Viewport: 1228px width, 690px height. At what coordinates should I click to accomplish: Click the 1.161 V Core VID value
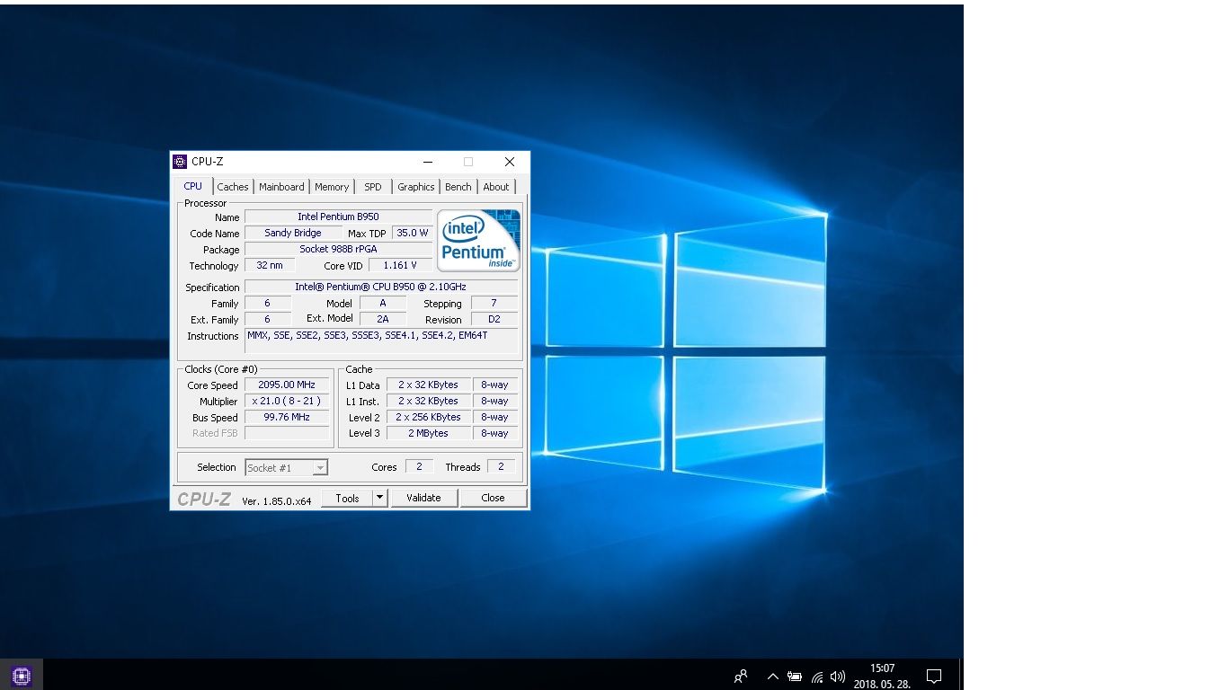(400, 265)
